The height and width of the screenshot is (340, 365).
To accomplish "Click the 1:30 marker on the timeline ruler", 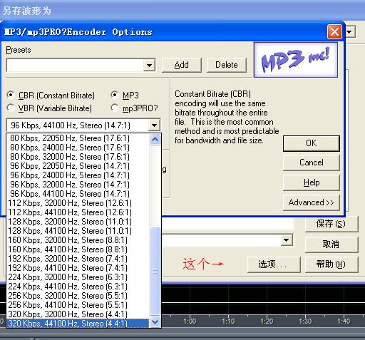I will click(x=305, y=321).
